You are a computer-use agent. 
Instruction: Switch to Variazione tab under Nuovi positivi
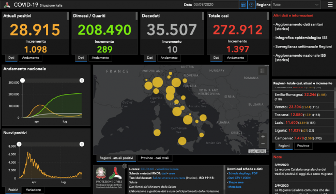click(33, 190)
